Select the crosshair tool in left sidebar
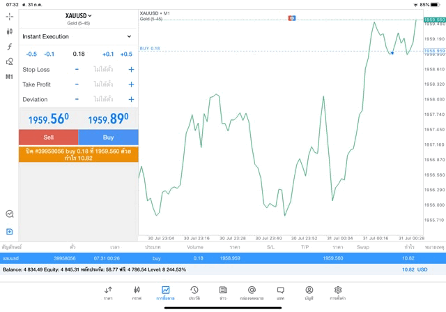Viewport: 446px width, 312px height. pyautogui.click(x=9, y=17)
